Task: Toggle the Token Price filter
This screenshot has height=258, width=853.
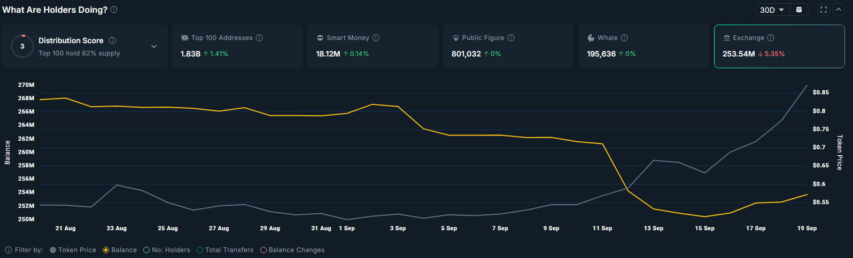Action: 53,250
